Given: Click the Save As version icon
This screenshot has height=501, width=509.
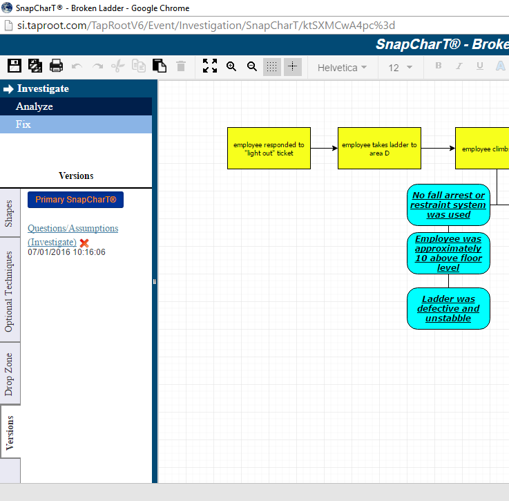Looking at the screenshot, I should click(36, 66).
